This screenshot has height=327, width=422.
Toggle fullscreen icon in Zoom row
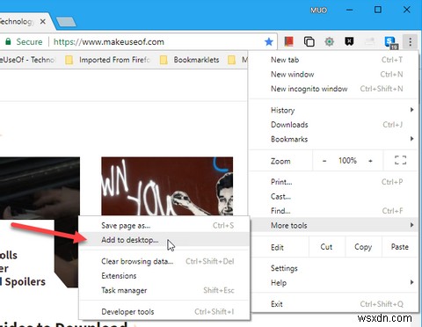(x=400, y=160)
